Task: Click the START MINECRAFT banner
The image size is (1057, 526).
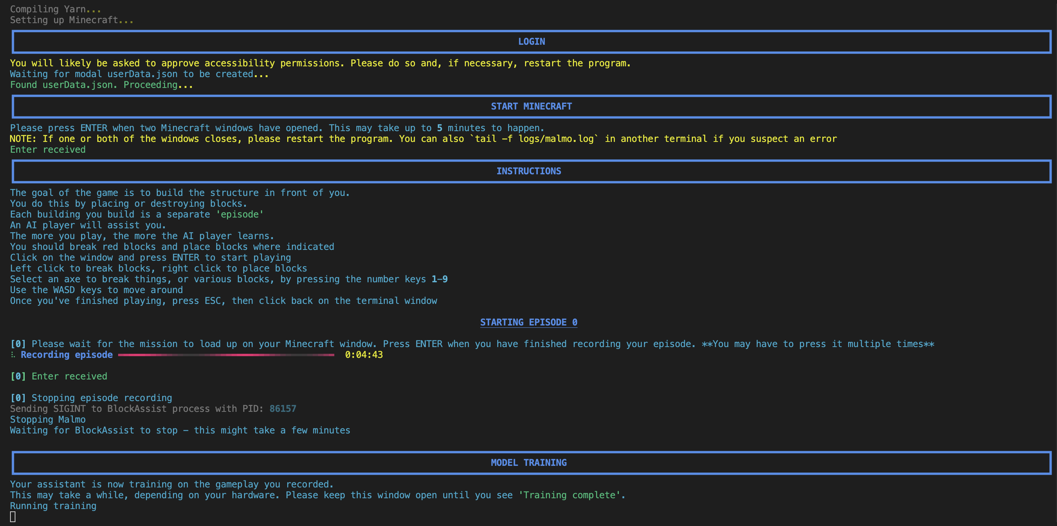Action: [531, 106]
